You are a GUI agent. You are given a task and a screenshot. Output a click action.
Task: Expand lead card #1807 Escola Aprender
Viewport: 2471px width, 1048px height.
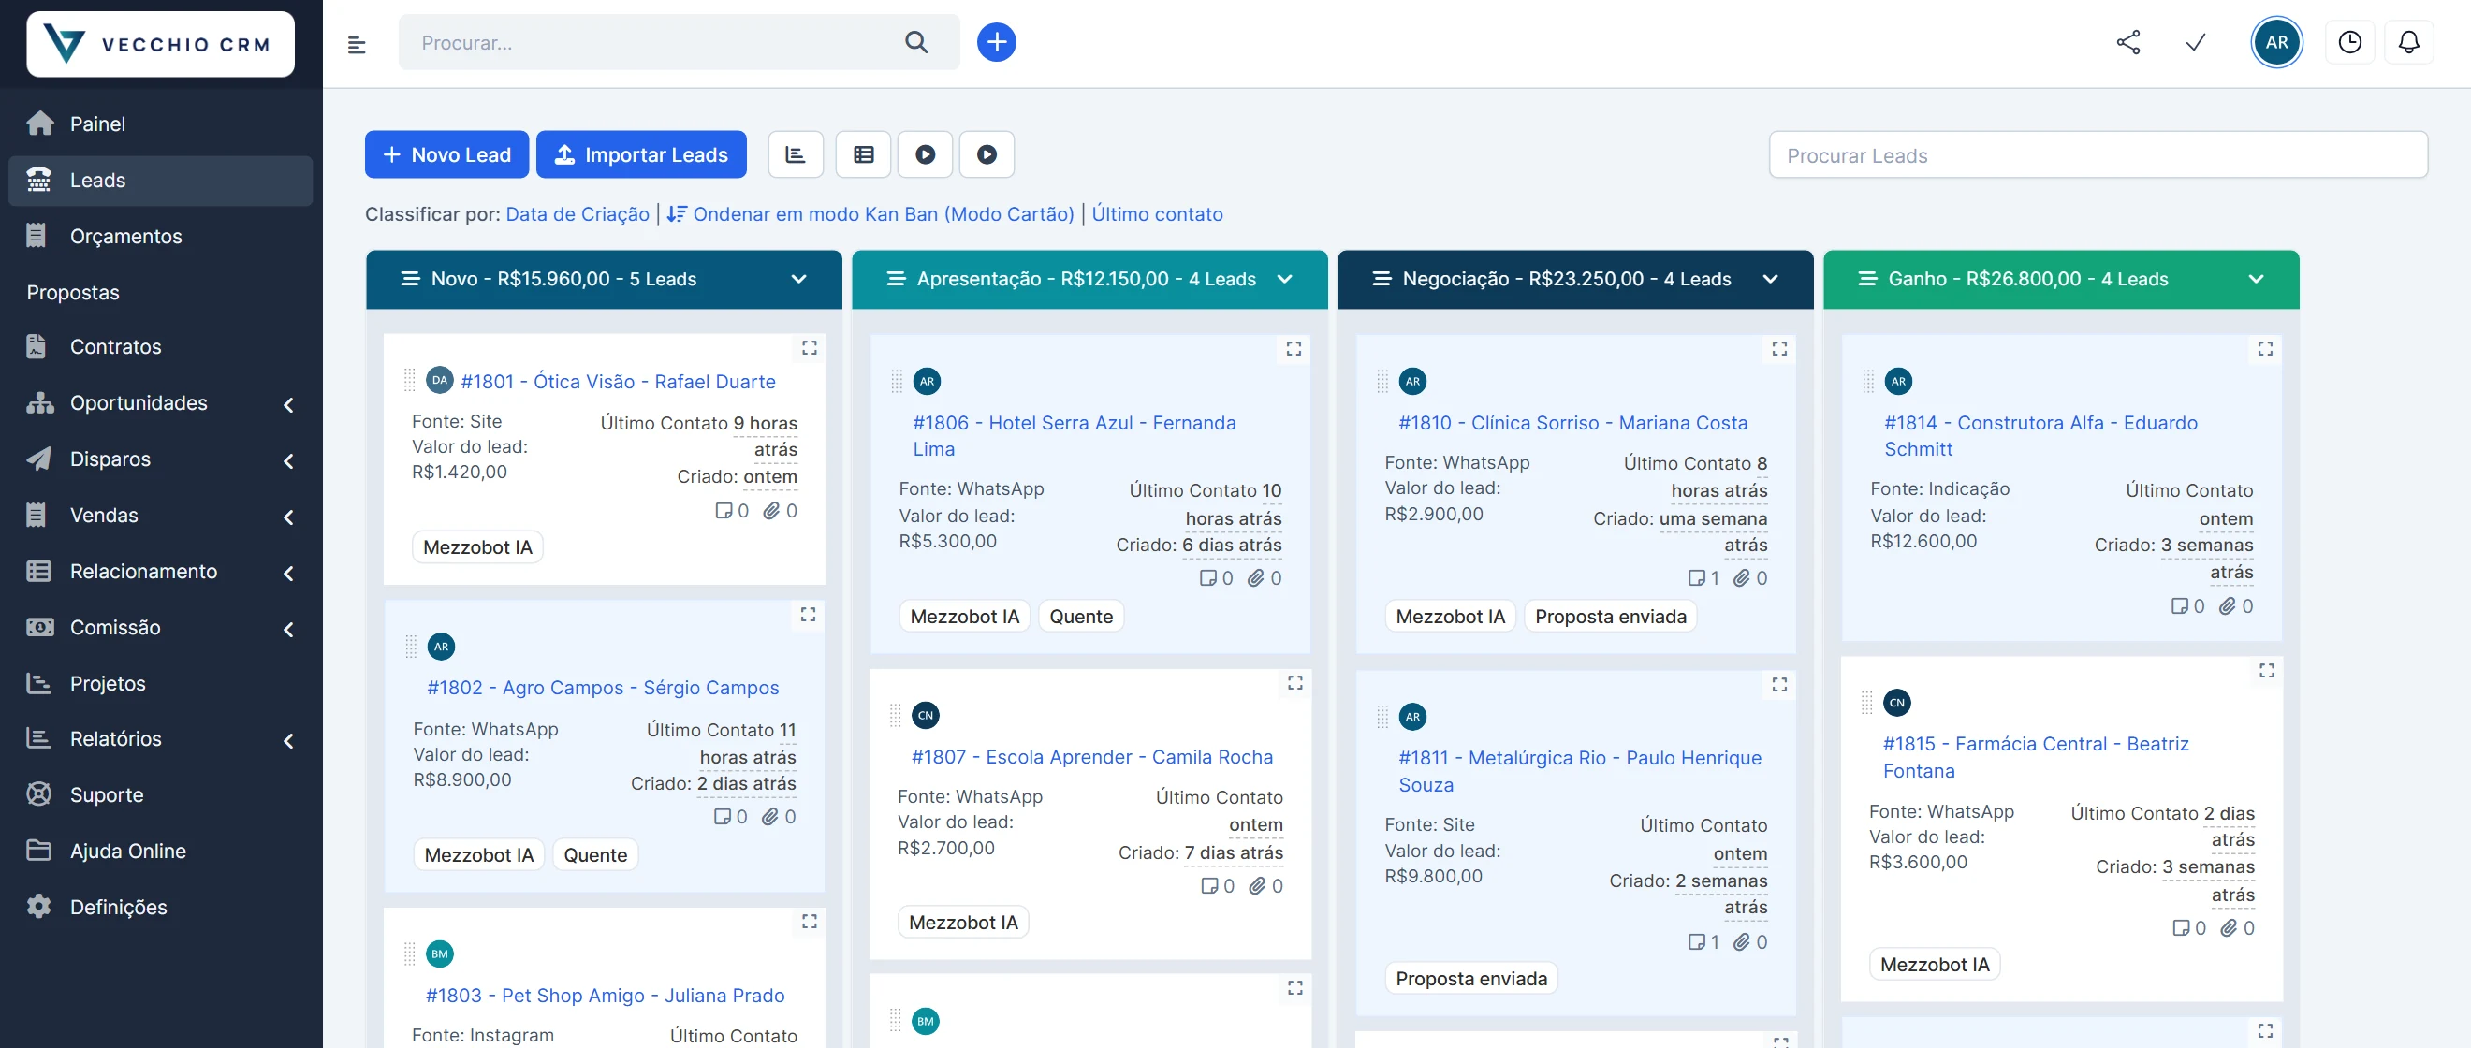click(1295, 683)
